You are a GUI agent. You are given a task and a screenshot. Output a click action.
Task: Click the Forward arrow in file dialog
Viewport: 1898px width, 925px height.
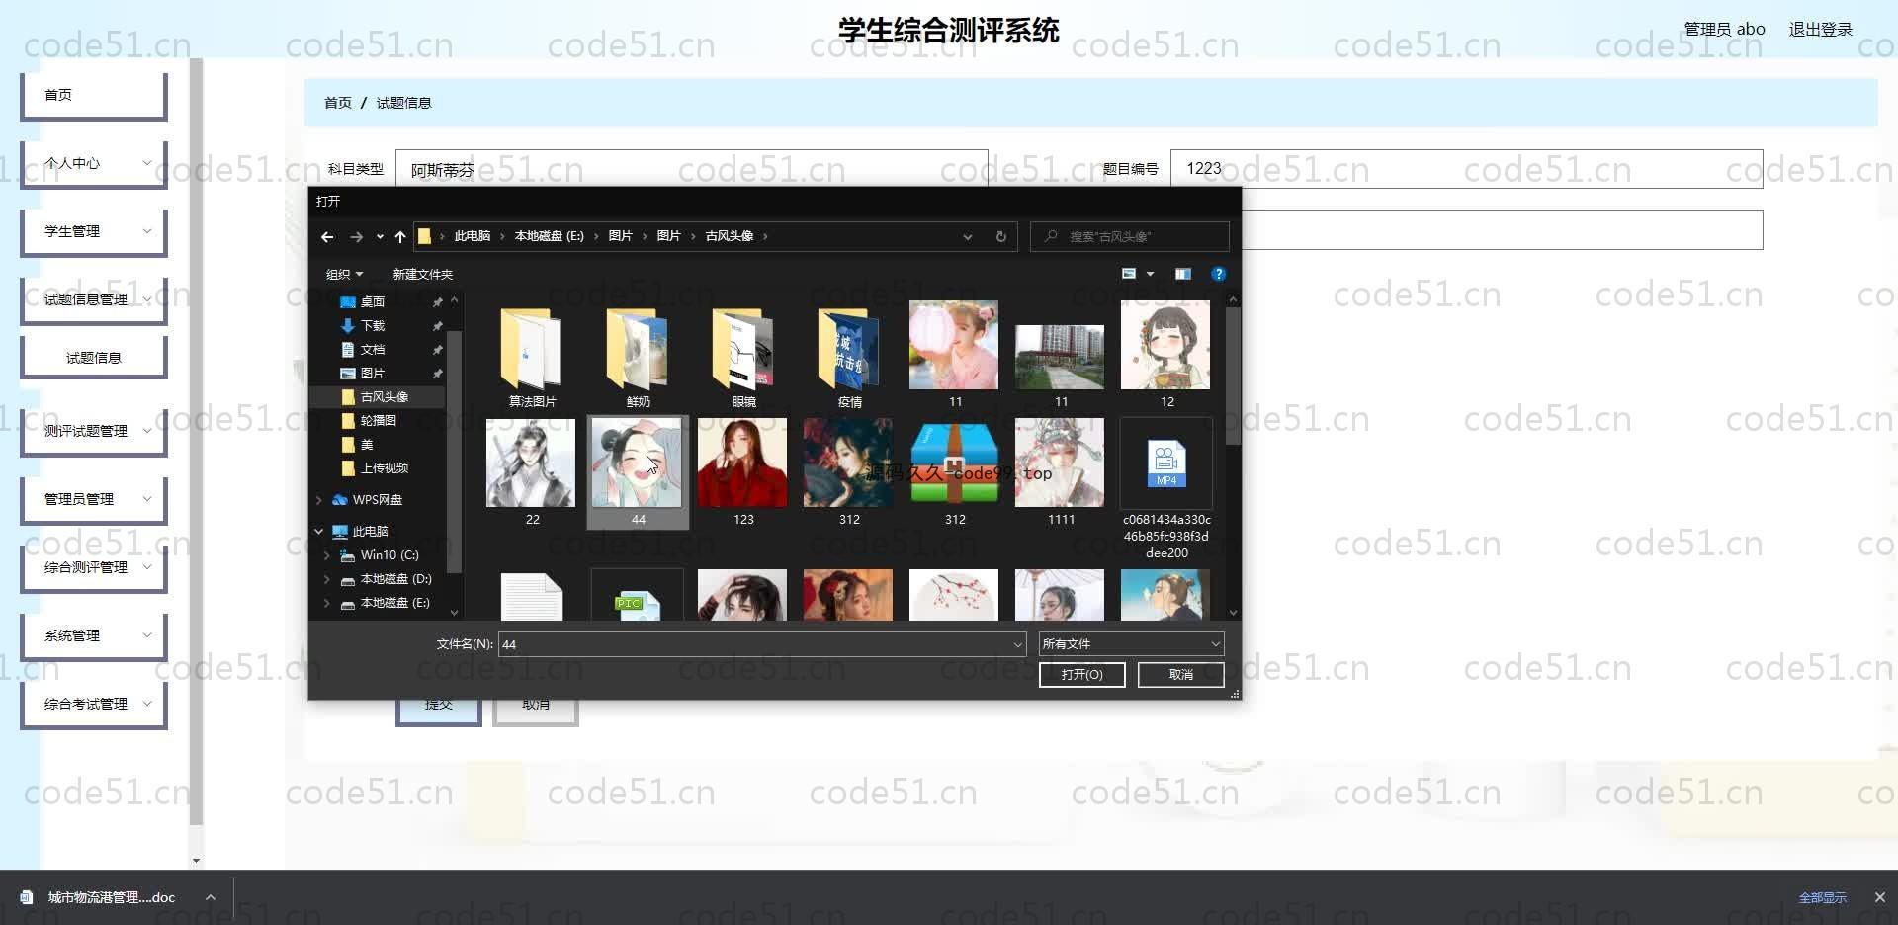click(357, 237)
